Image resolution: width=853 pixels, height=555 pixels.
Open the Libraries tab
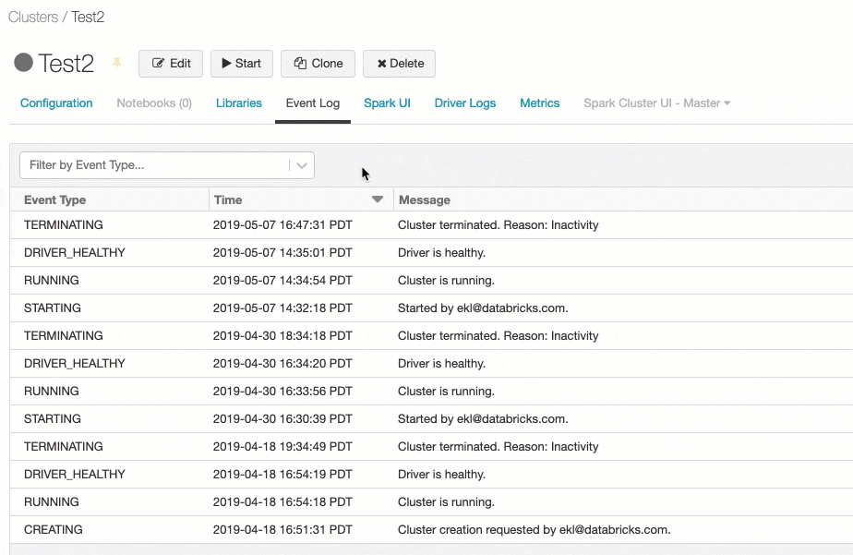tap(239, 103)
